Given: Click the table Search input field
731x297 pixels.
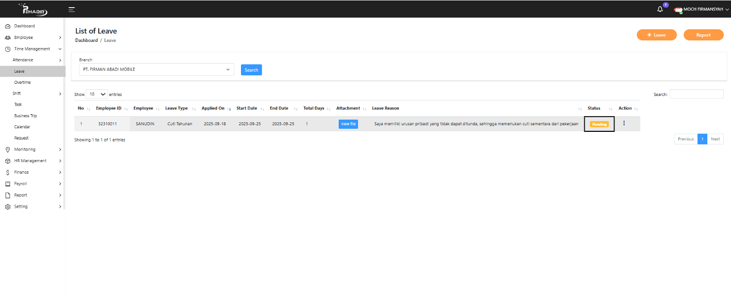Looking at the screenshot, I should (696, 94).
